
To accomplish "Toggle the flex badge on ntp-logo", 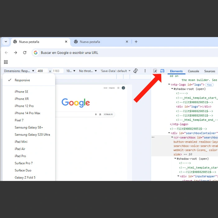I will point(209,85).
